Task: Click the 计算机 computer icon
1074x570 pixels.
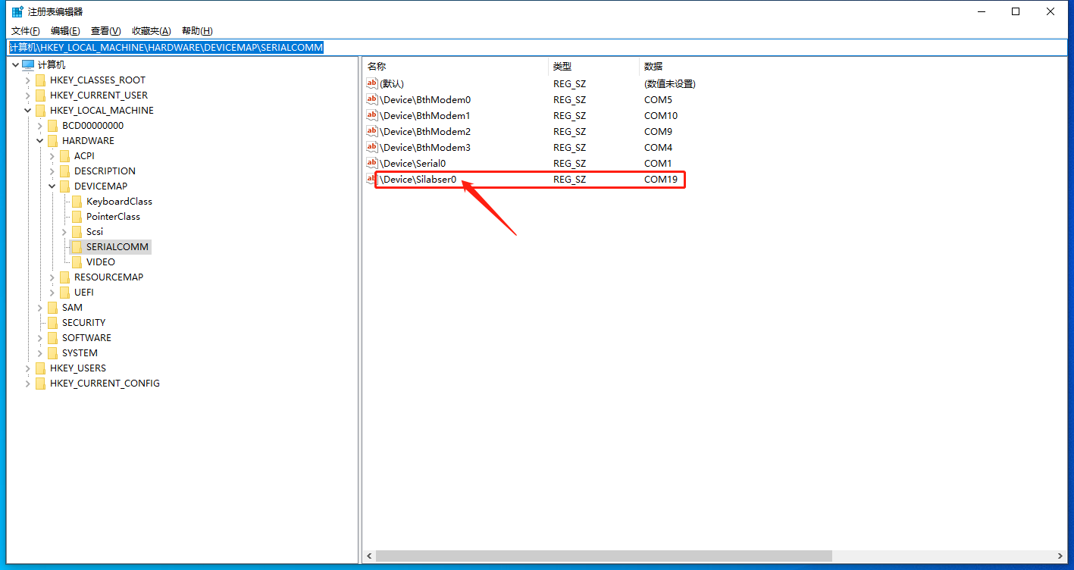Action: [28, 65]
